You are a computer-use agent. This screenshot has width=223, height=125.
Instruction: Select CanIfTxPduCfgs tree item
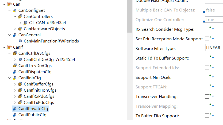39,103
